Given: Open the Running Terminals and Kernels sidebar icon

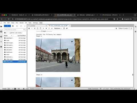Looking at the screenshot, I should pyautogui.click(x=1, y=31).
